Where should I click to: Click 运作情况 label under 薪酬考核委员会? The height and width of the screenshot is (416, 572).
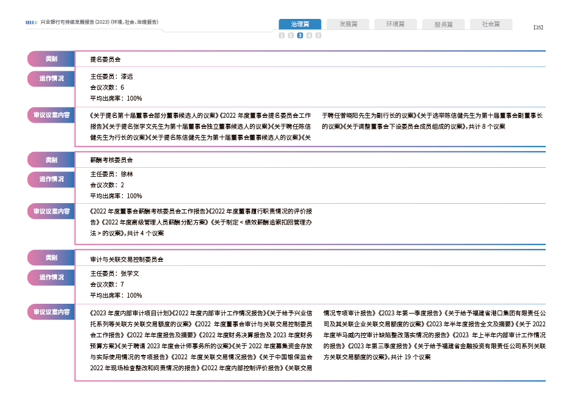click(51, 179)
